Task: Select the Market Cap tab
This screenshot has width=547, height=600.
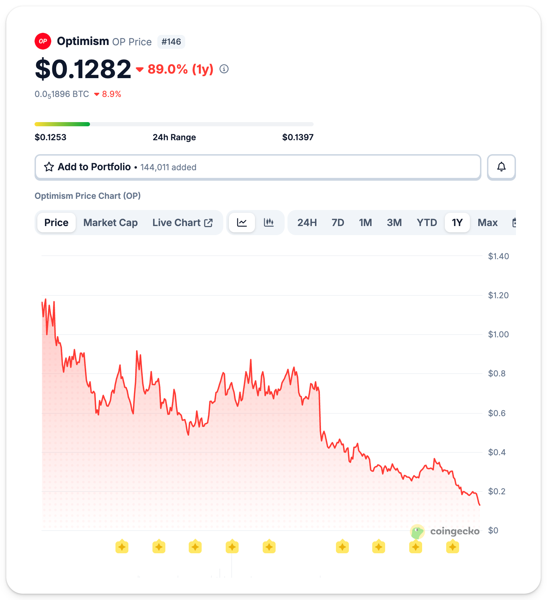Action: coord(110,223)
